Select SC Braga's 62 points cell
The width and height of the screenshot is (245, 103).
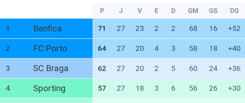(102, 68)
